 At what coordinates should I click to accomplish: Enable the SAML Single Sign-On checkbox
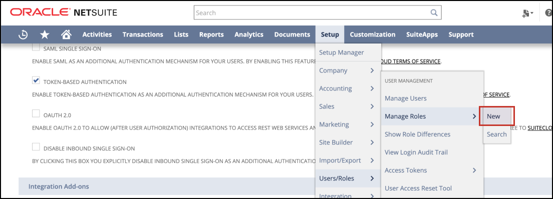click(x=36, y=47)
